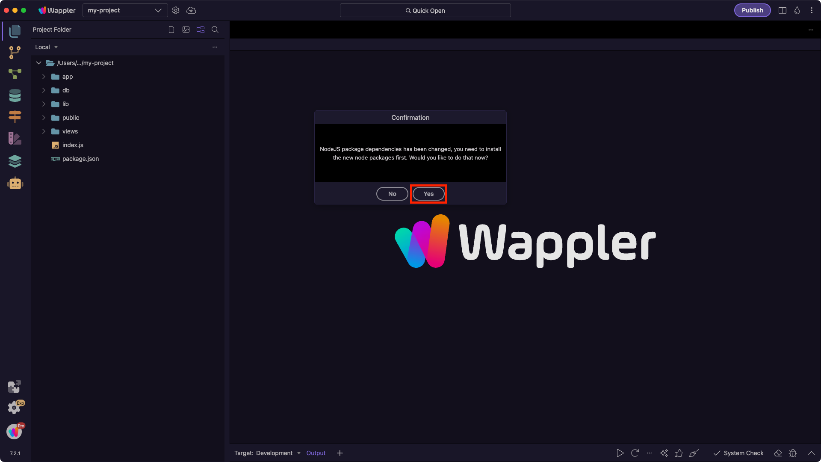Click the cloud deploy icon

pyautogui.click(x=191, y=10)
